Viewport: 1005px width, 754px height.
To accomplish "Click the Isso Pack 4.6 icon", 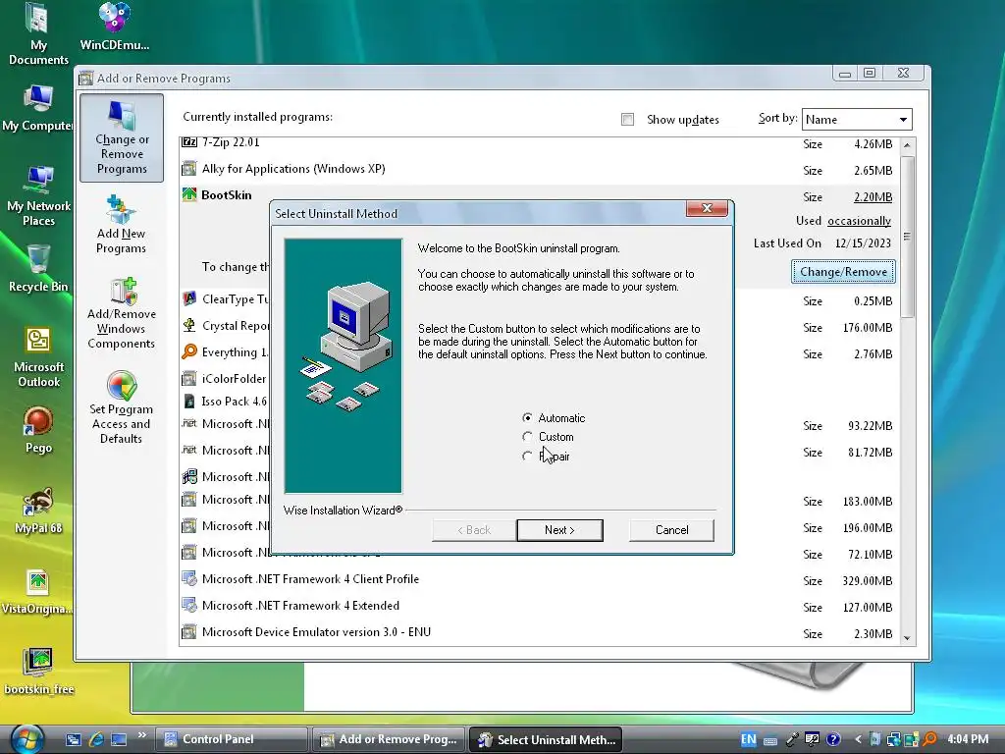I will point(189,402).
